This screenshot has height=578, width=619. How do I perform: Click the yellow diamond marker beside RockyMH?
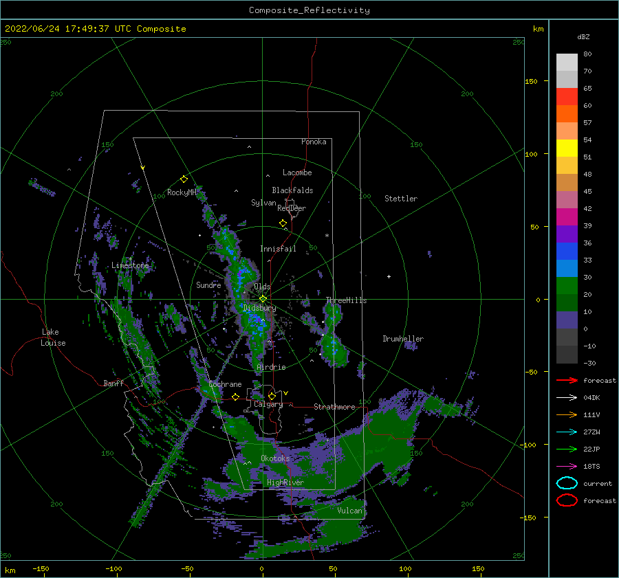[x=184, y=179]
